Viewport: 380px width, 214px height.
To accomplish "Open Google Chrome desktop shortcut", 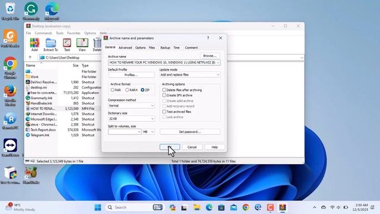I will coord(10,68).
